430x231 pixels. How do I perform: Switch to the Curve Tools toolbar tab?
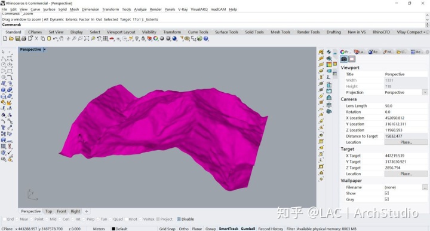198,32
